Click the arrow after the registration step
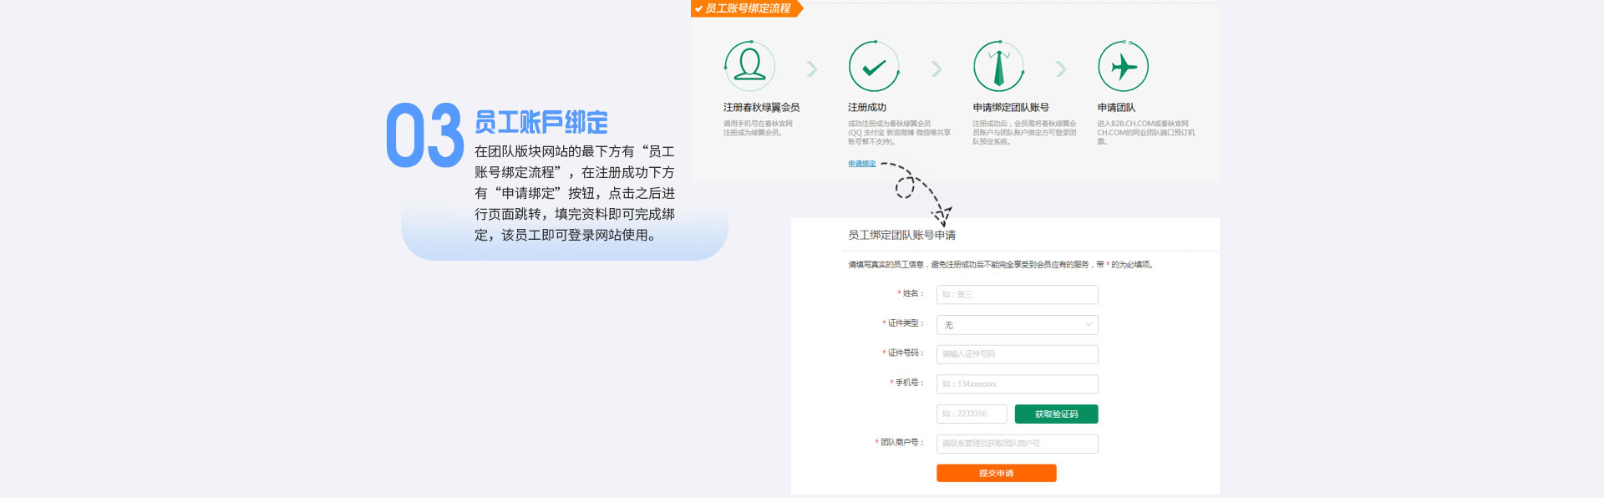 pos(811,69)
